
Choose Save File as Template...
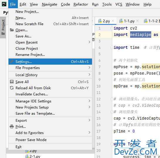pyautogui.click(x=50, y=113)
